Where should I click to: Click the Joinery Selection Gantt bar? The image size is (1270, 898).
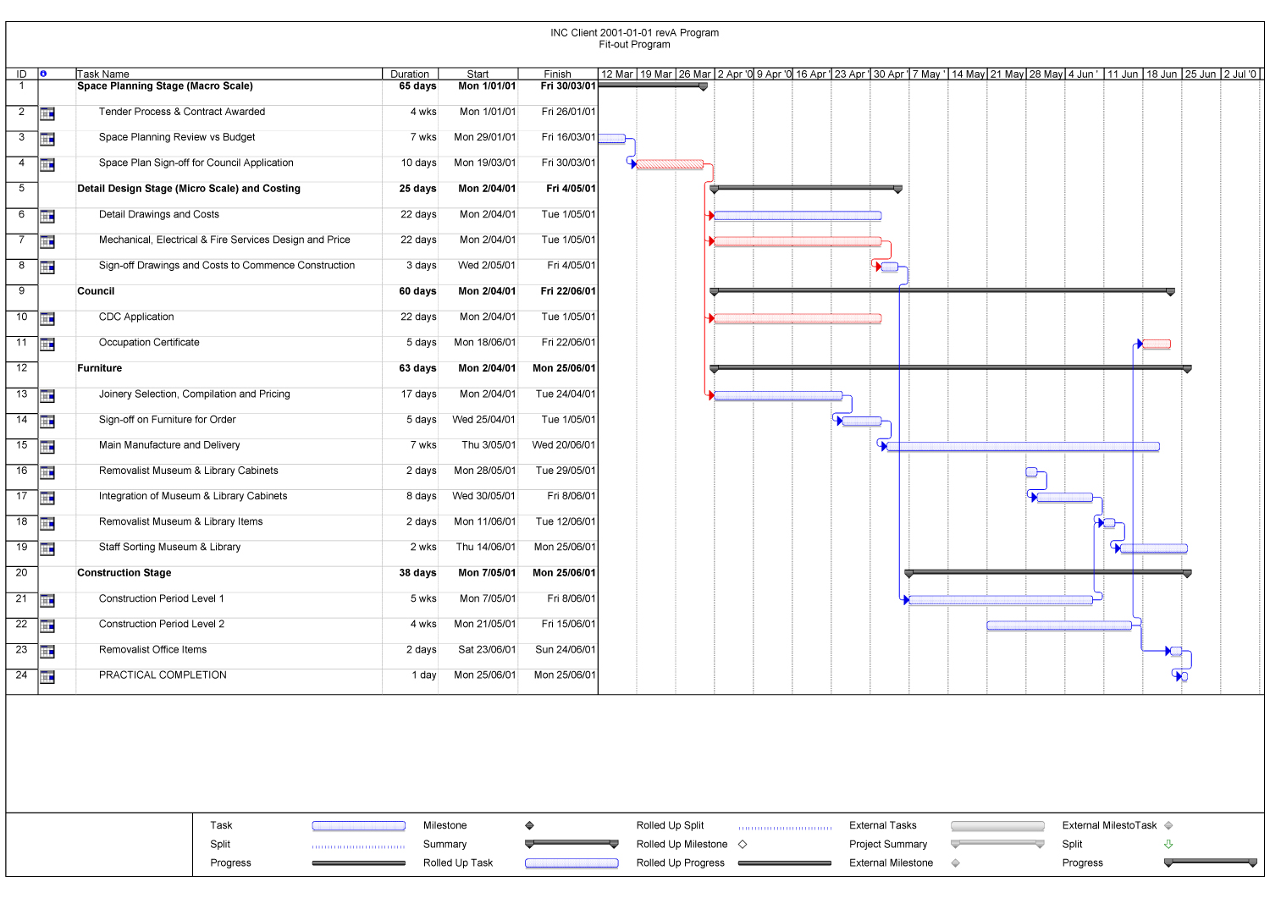click(x=778, y=395)
